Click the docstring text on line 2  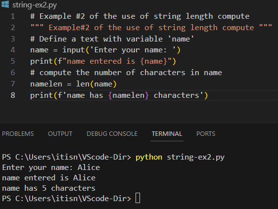click(x=151, y=28)
